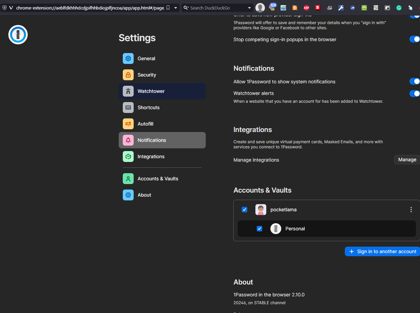Click the Search DuckDuckGo field
Viewport: 420px width, 313px height.
[x=217, y=8]
